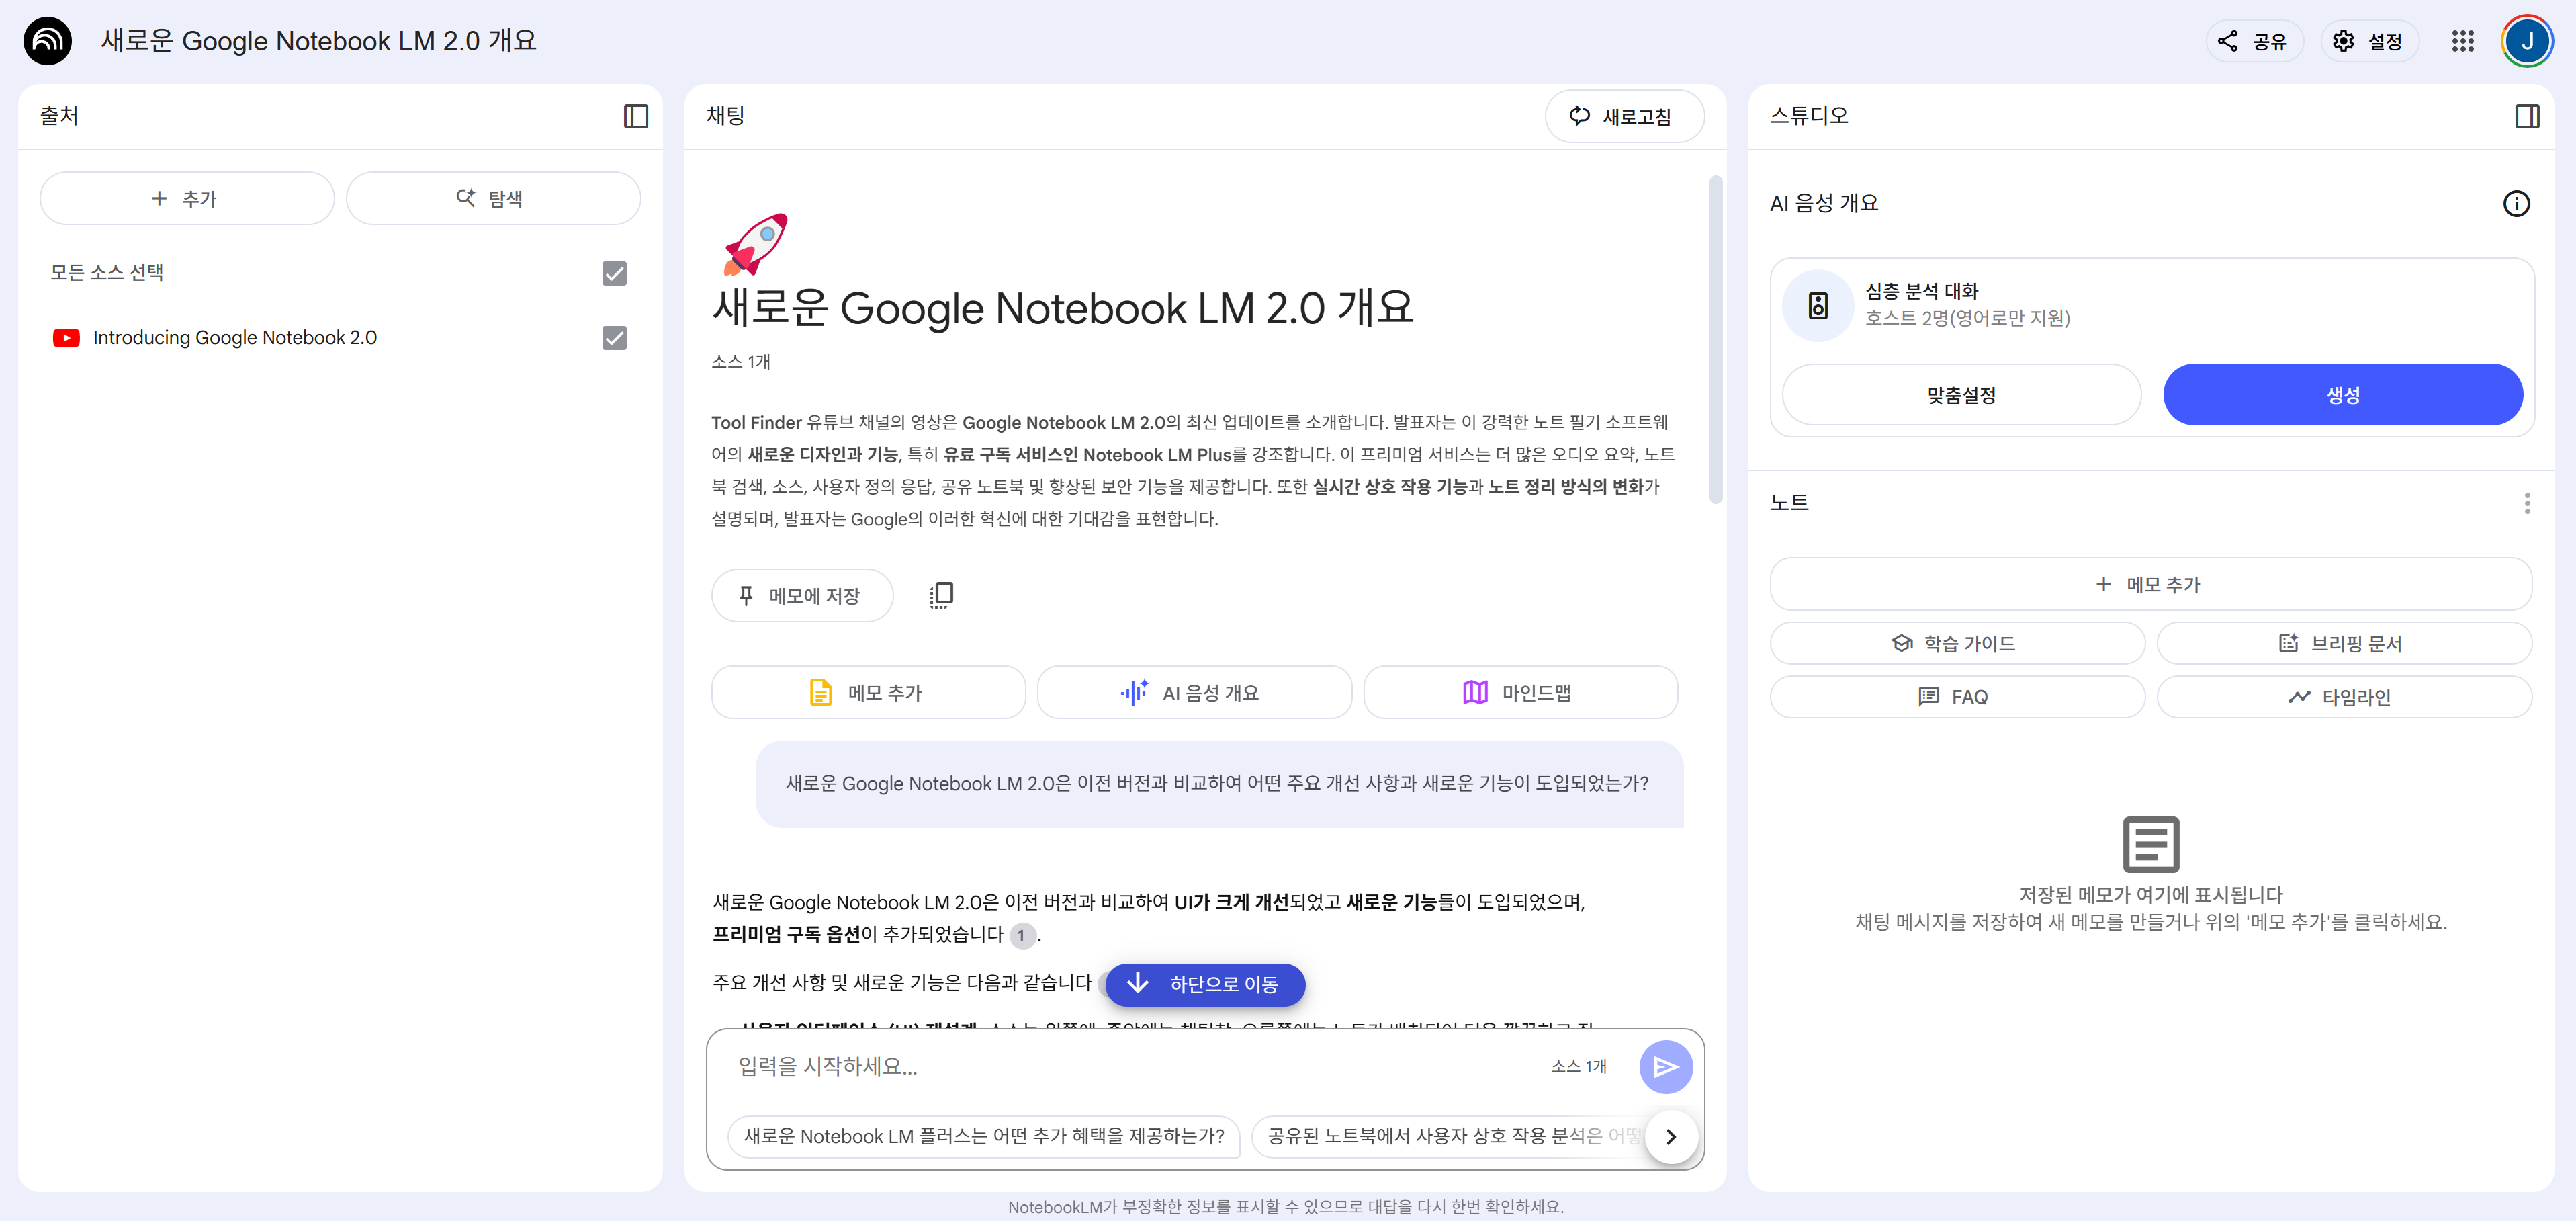2576x1221 pixels.
Task: Click the suggested question bubble in chat
Action: [x=1218, y=785]
